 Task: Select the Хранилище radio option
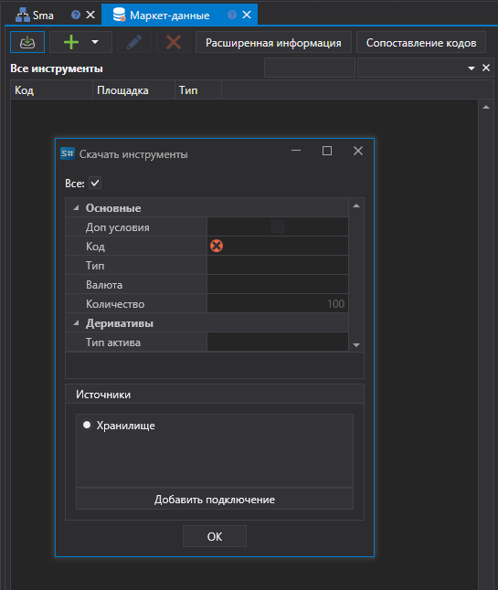pos(87,425)
